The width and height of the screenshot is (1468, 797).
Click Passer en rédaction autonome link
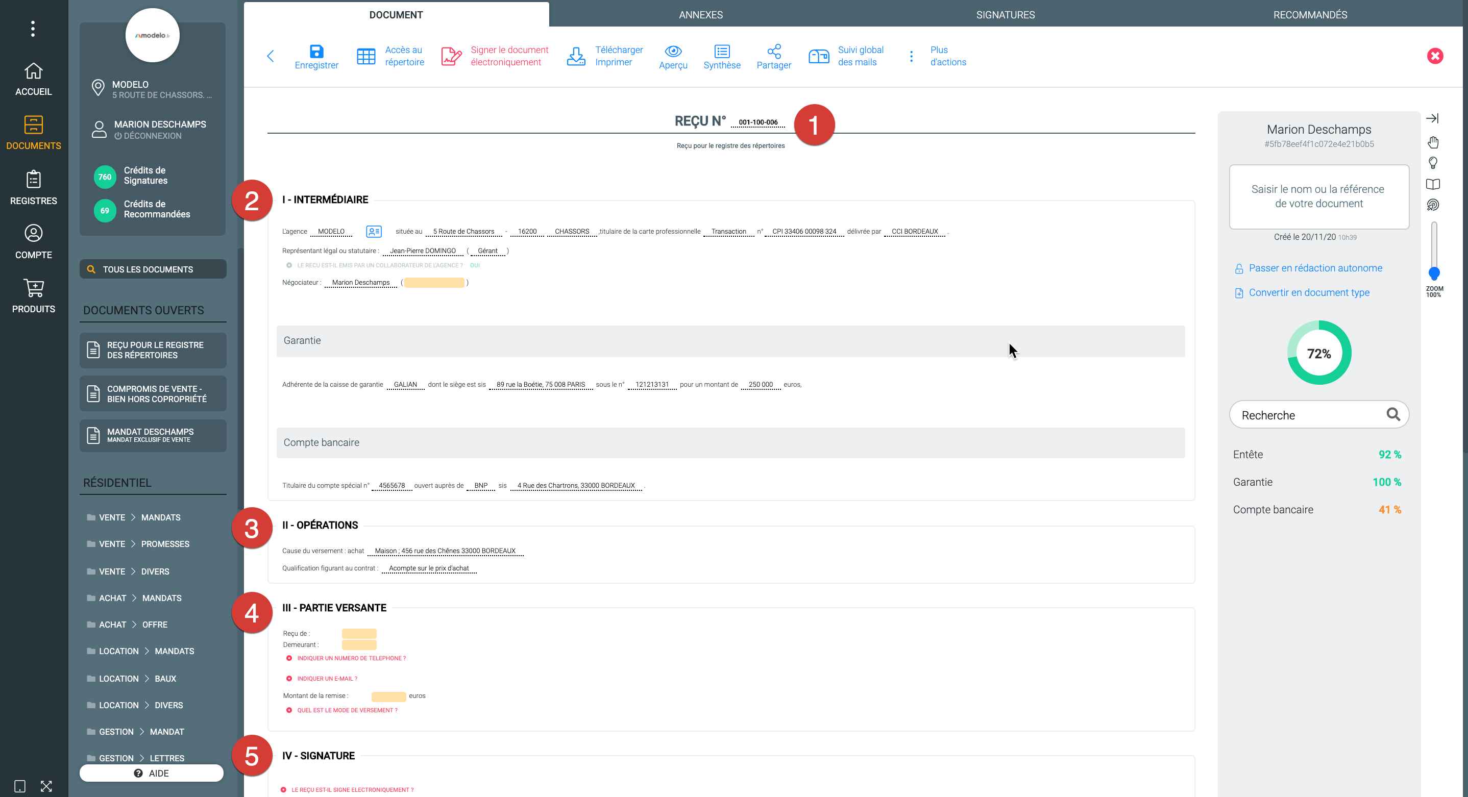coord(1315,268)
